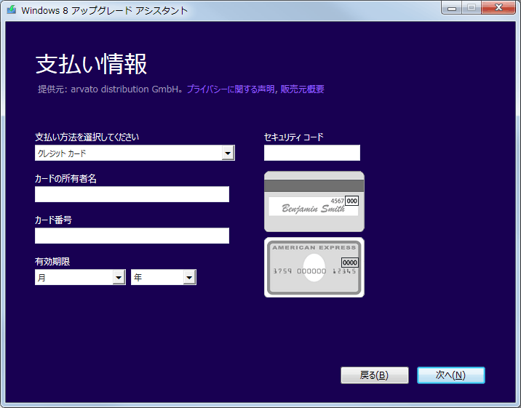
Task: Focus the card number field (カード番号)
Action: coord(132,236)
